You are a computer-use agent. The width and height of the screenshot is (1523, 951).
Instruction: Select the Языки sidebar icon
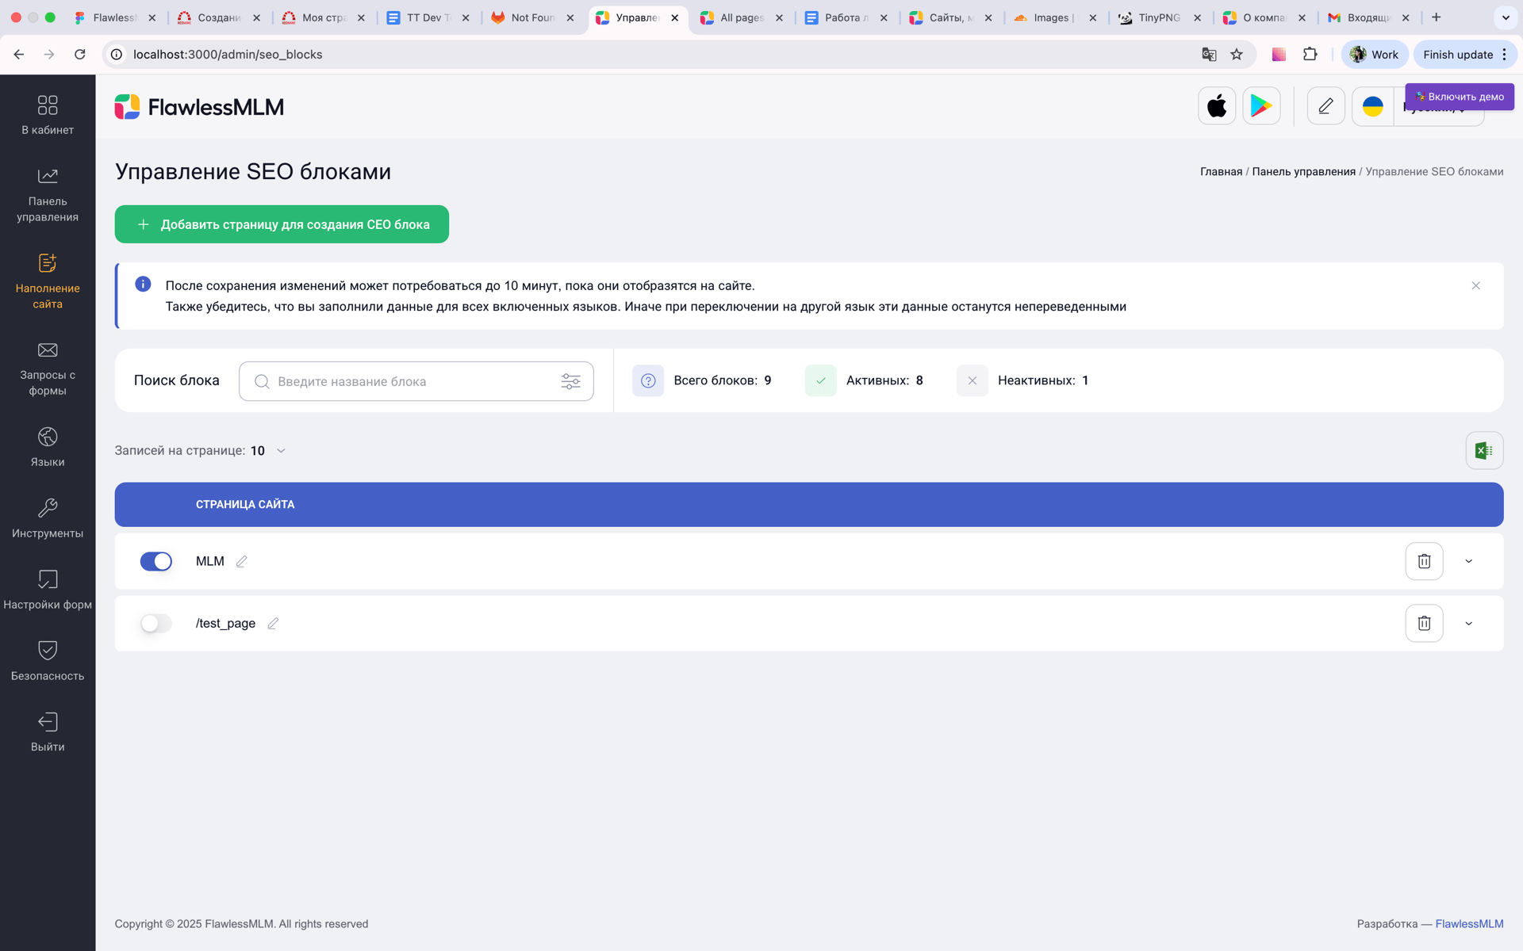[48, 448]
